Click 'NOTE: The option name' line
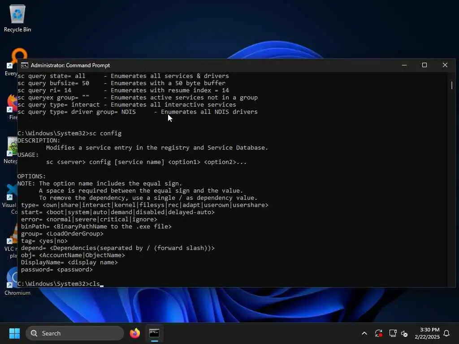Screen dimensions: 459x344 [x=100, y=183]
